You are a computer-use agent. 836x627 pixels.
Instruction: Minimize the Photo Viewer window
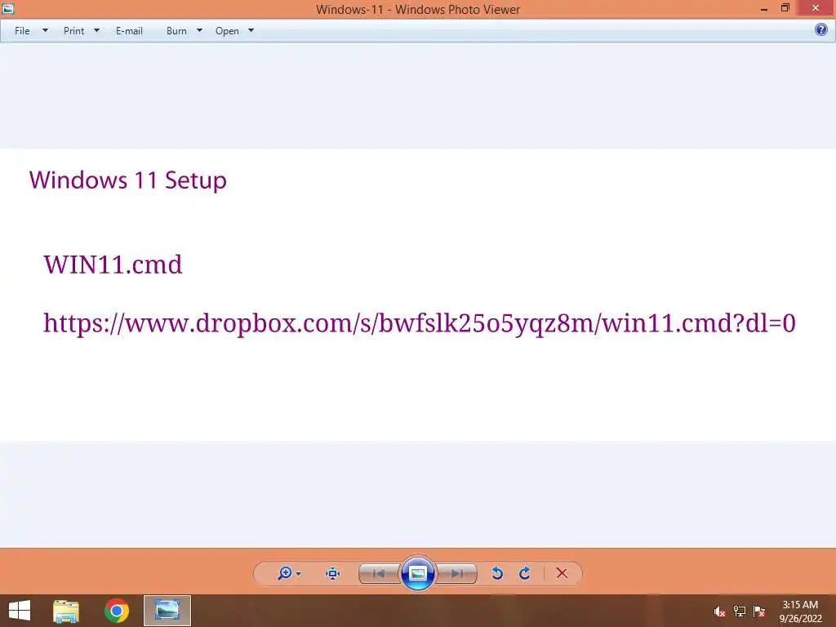coord(764,8)
